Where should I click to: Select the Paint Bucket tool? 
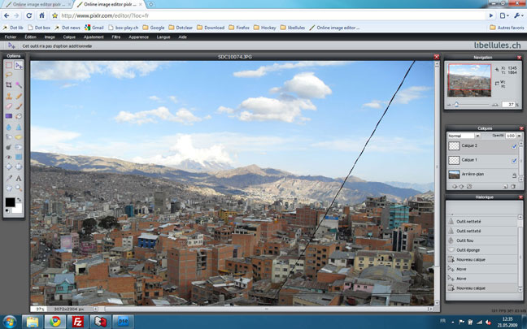19,116
